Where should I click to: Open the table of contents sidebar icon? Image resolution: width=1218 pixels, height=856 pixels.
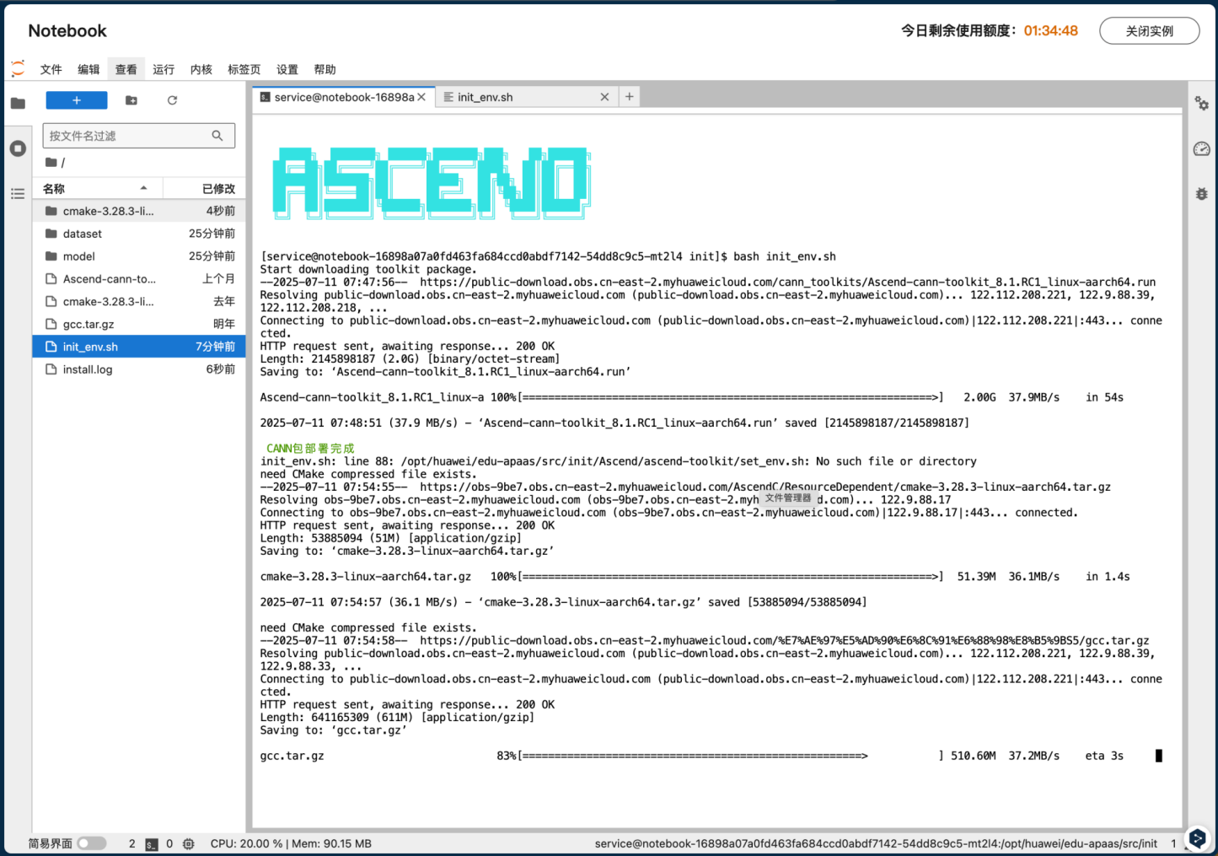pos(18,194)
